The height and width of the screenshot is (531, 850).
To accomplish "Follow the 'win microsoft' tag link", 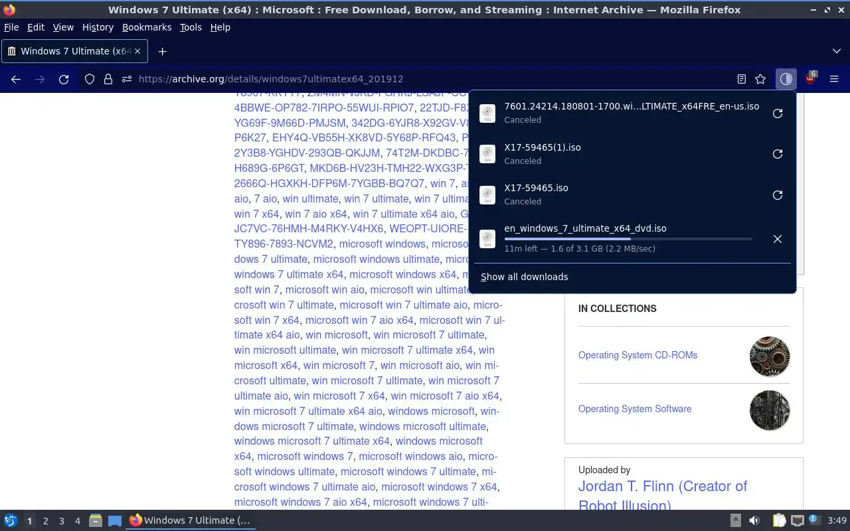I will point(336,335).
